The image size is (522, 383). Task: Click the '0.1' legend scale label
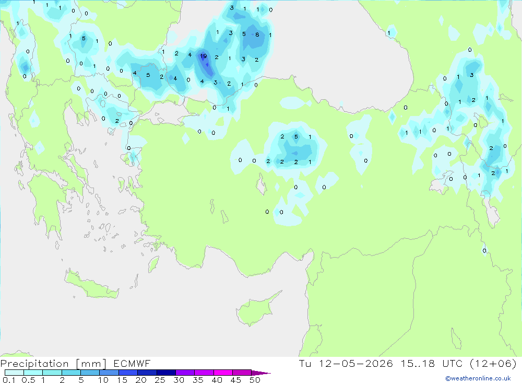click(x=9, y=380)
